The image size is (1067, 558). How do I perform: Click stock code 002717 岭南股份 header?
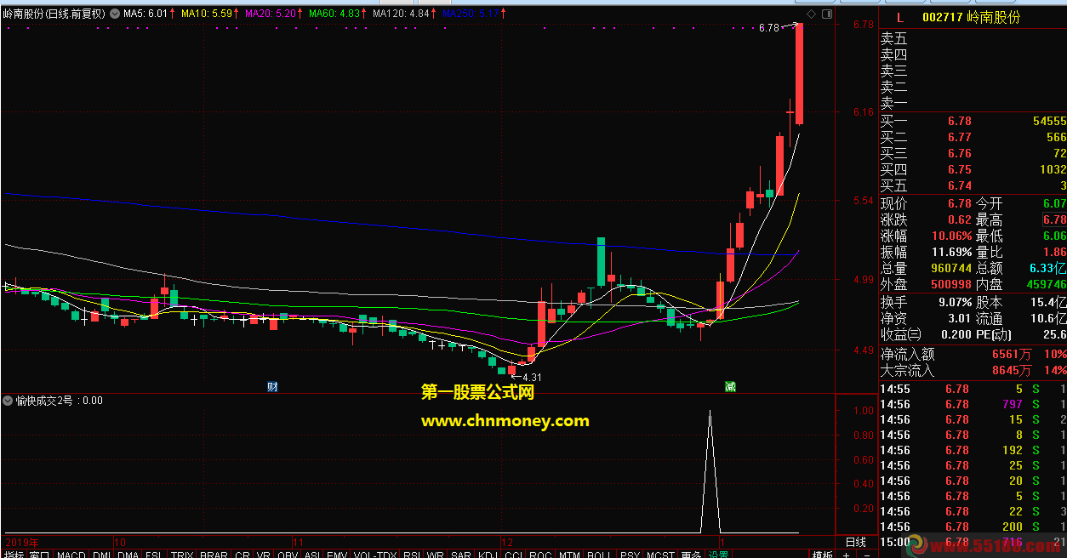971,17
